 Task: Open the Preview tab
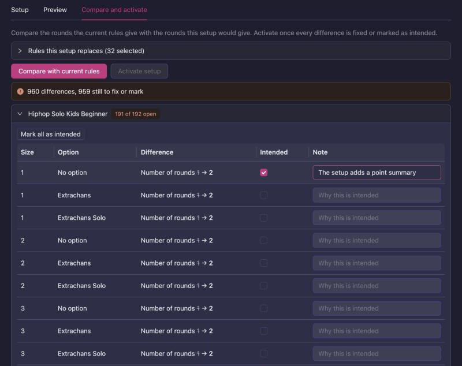tap(55, 10)
